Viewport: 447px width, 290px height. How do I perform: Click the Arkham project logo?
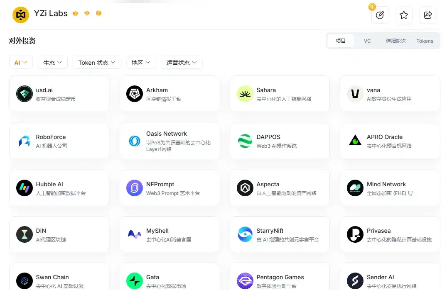coord(134,94)
